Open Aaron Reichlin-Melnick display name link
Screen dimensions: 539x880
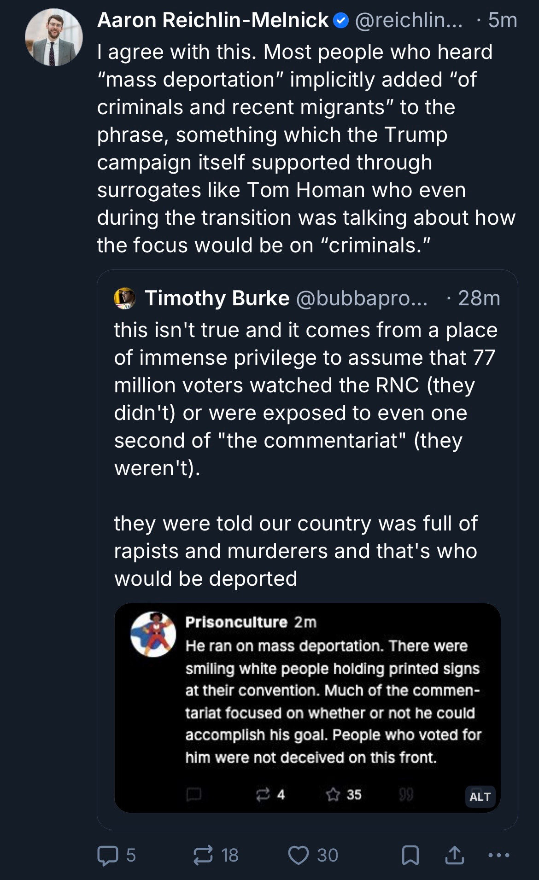point(212,20)
